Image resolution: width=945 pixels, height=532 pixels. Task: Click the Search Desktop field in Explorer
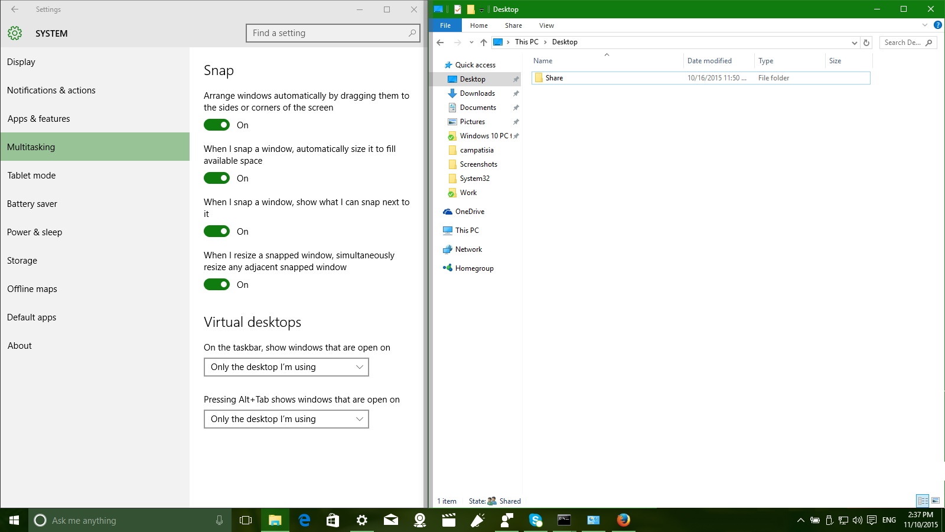[x=908, y=43]
